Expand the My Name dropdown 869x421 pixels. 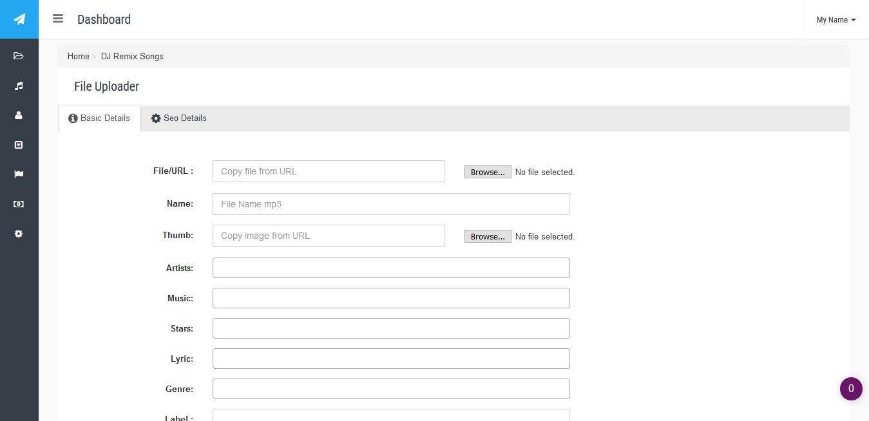836,20
